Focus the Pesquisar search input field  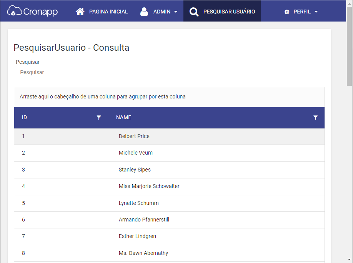[x=169, y=73]
